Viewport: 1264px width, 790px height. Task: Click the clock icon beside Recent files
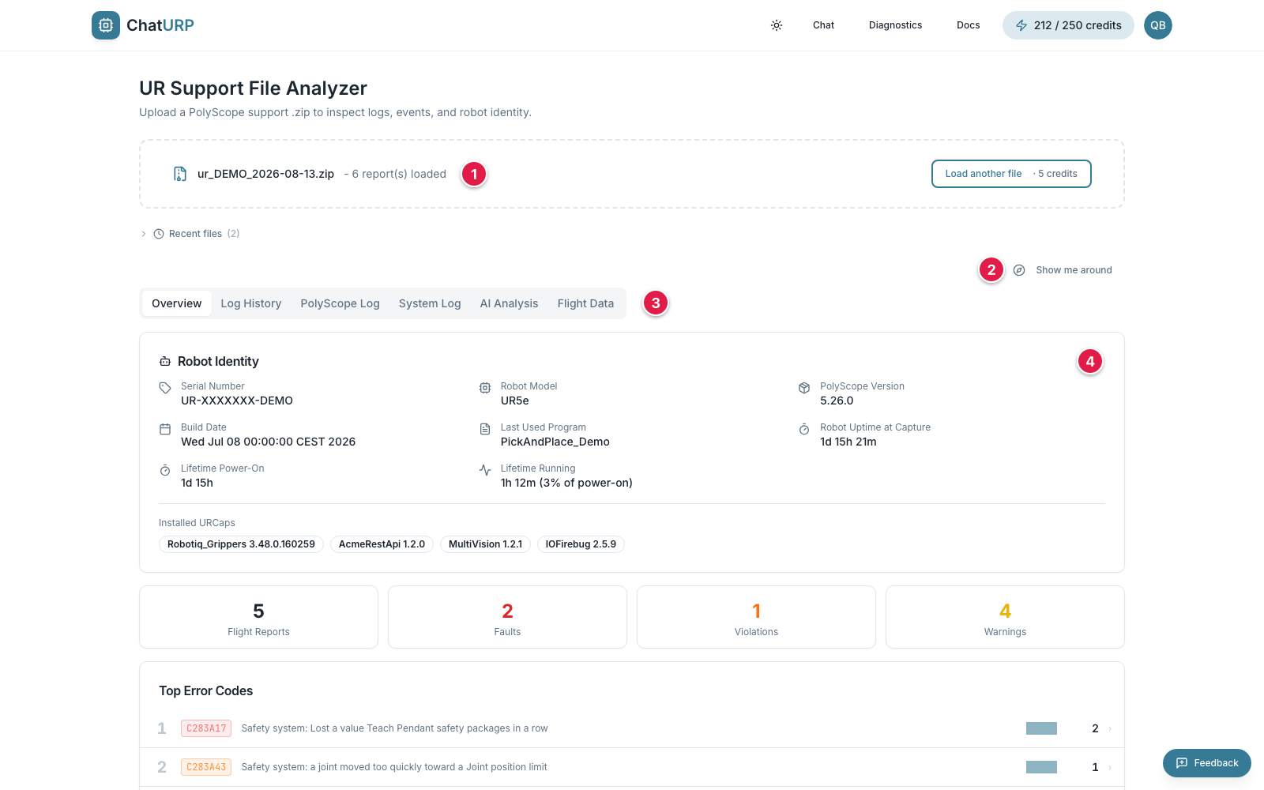tap(159, 234)
